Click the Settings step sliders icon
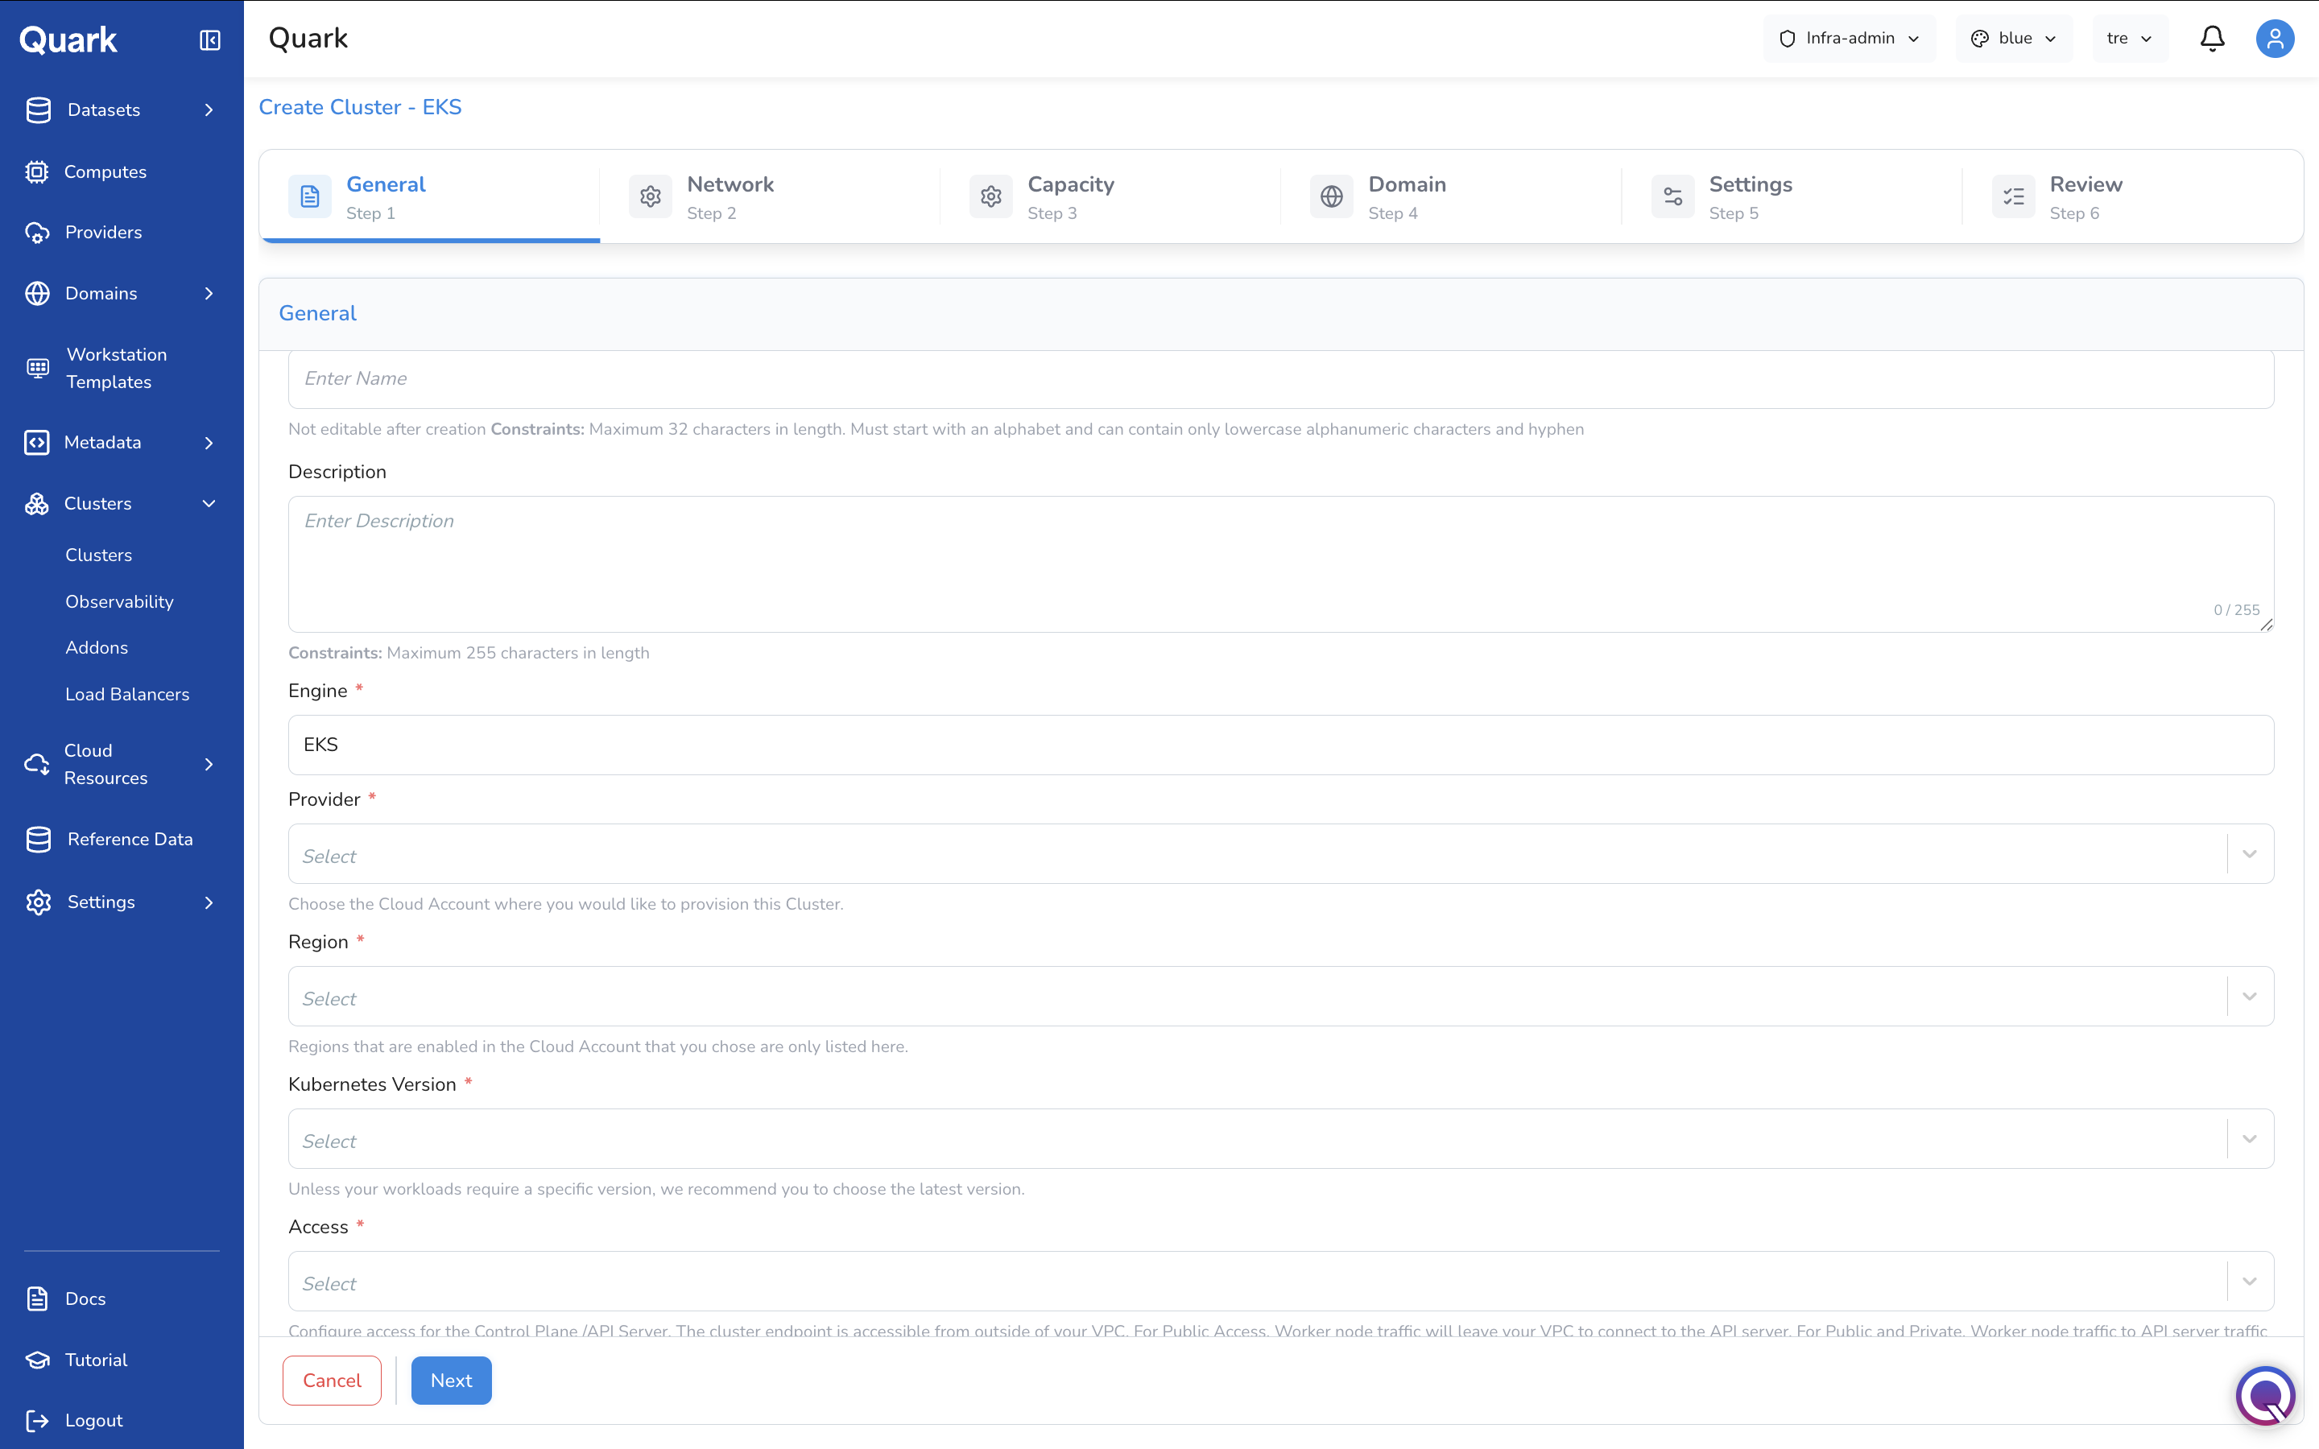2319x1449 pixels. [x=1673, y=196]
